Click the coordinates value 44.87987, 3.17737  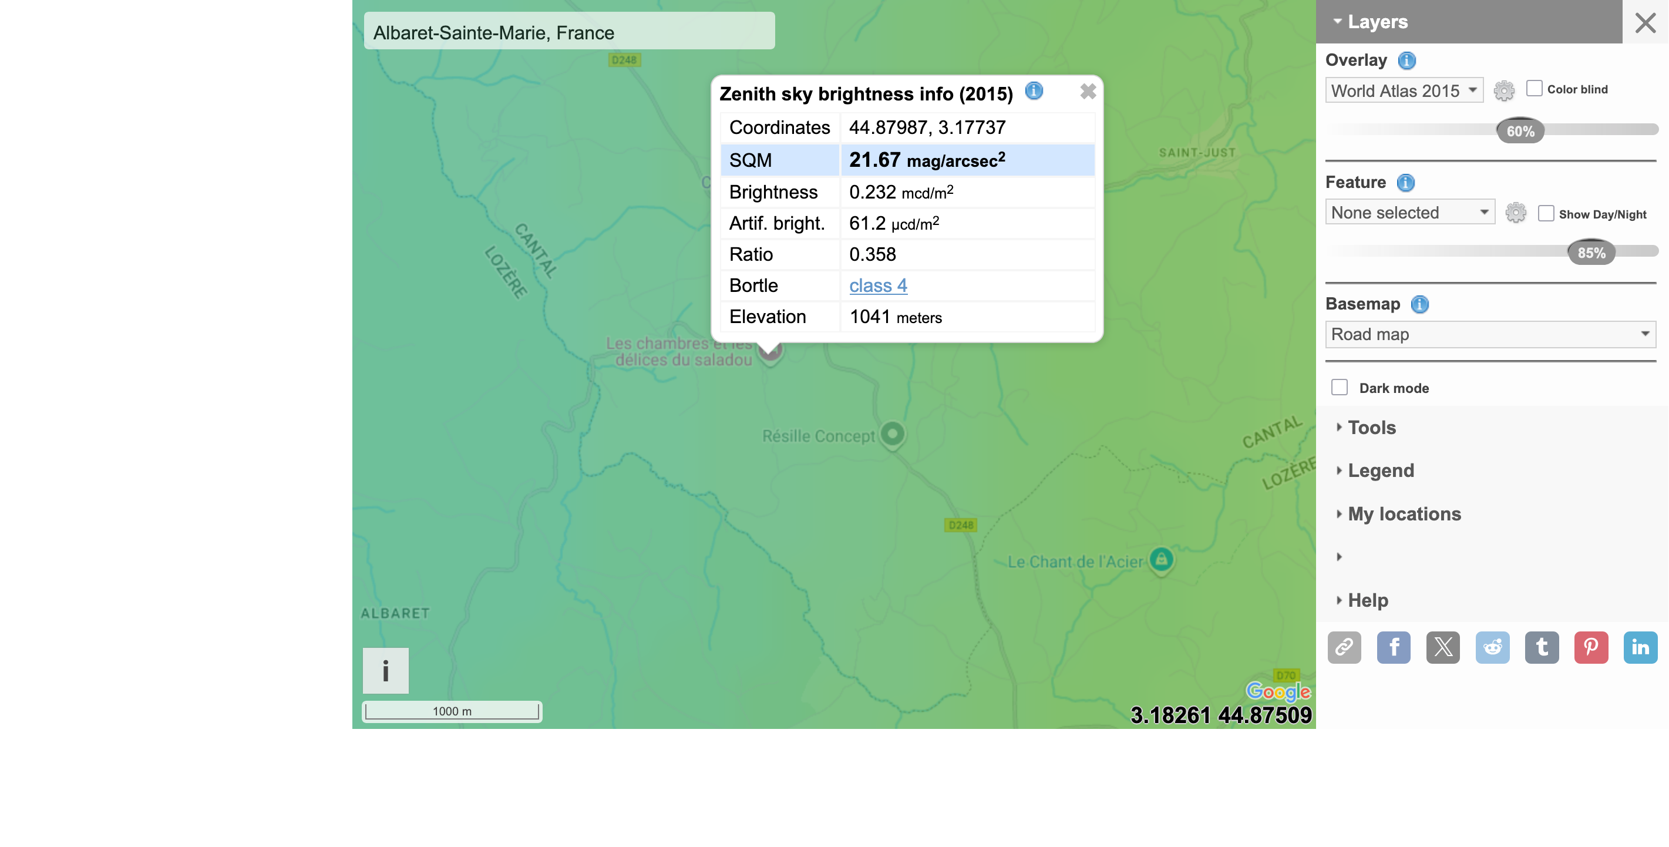pos(927,127)
